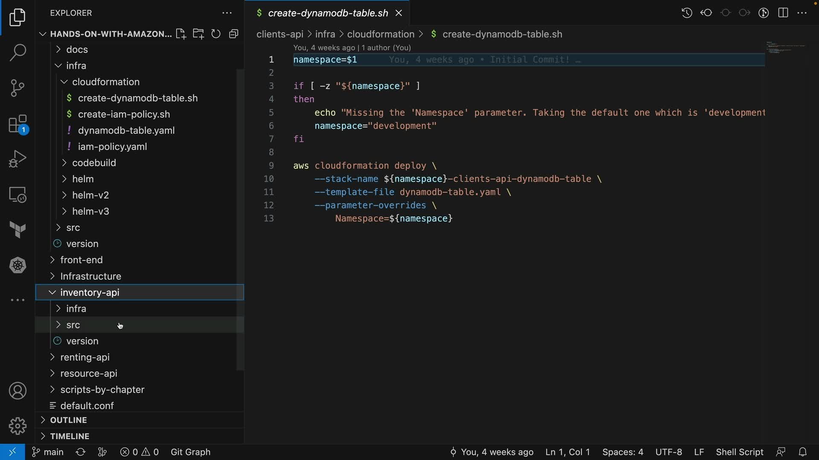Open the Remote Explorer view
The width and height of the screenshot is (819, 460).
(x=17, y=195)
